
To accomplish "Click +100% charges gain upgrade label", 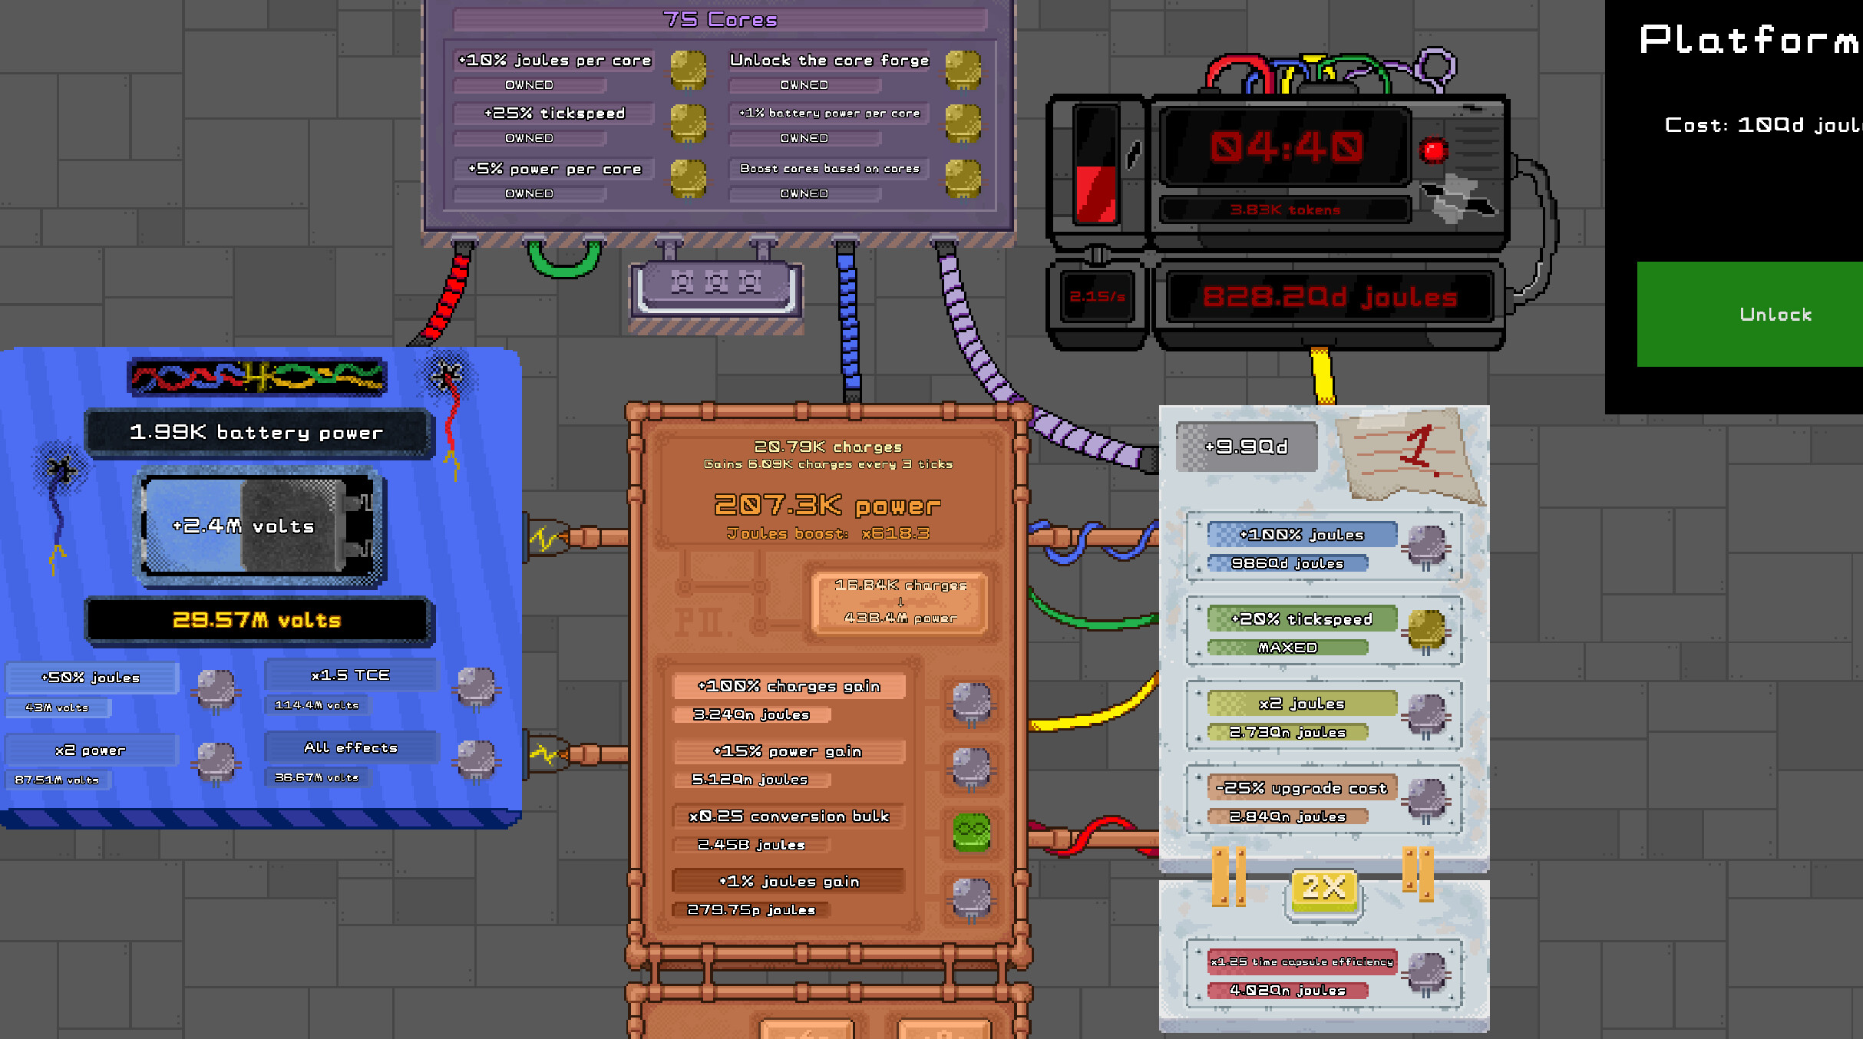I will 789,686.
